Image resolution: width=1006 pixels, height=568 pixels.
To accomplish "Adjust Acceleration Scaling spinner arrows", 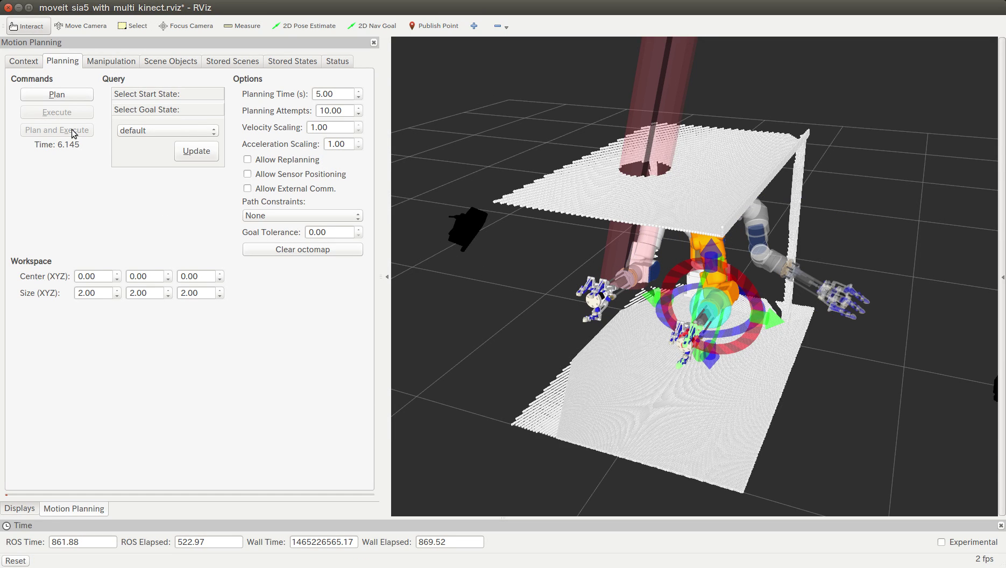I will tap(359, 144).
